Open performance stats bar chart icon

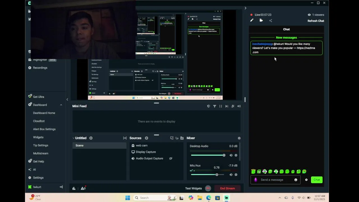tap(74, 189)
